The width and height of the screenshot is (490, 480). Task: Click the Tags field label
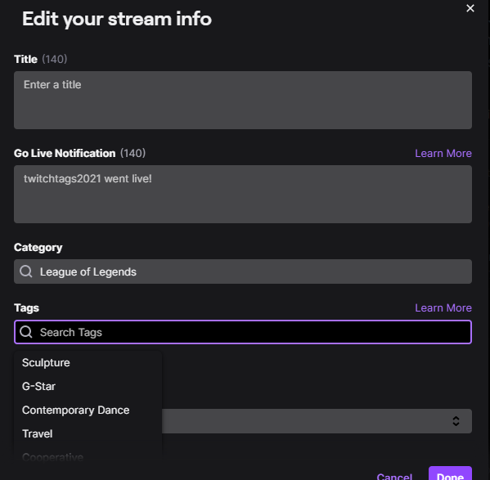click(x=26, y=308)
